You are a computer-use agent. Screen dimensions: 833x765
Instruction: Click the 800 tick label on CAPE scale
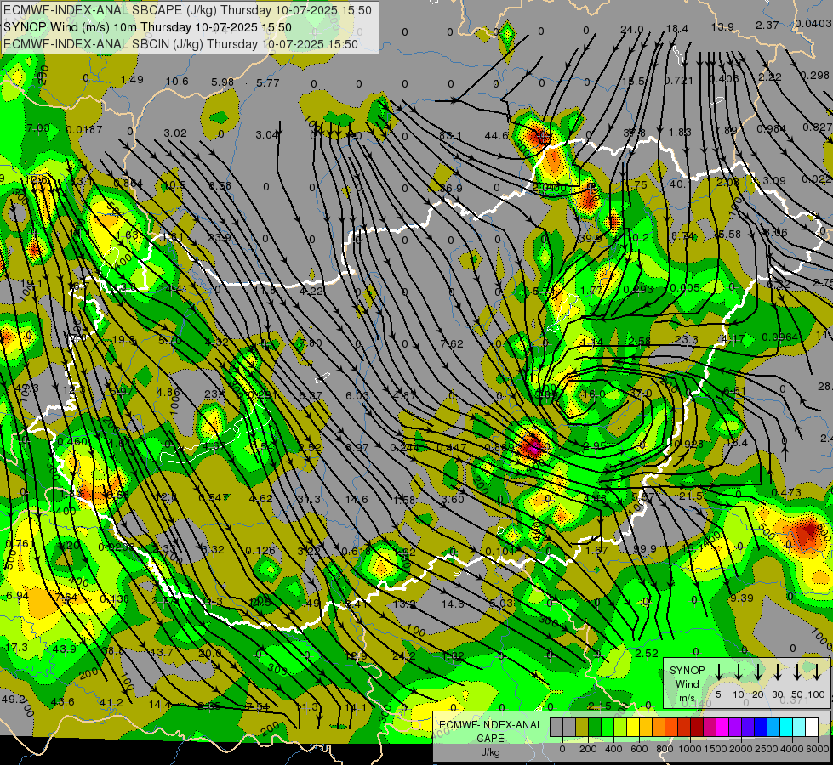[x=665, y=749]
